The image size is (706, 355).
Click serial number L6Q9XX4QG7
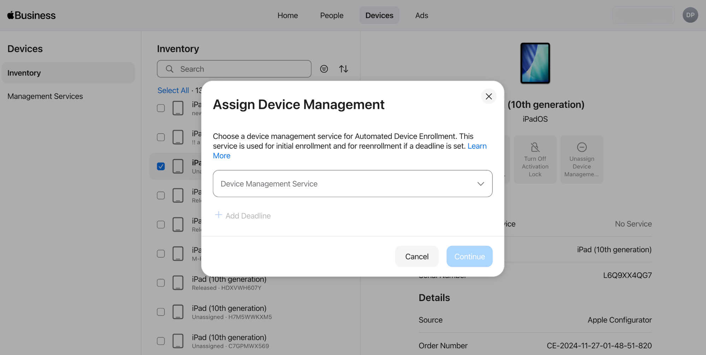[627, 275]
